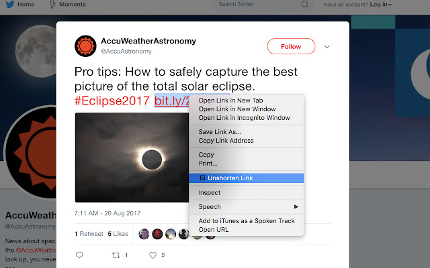Click the reply speech bubble icon
The height and width of the screenshot is (268, 430).
click(x=79, y=255)
